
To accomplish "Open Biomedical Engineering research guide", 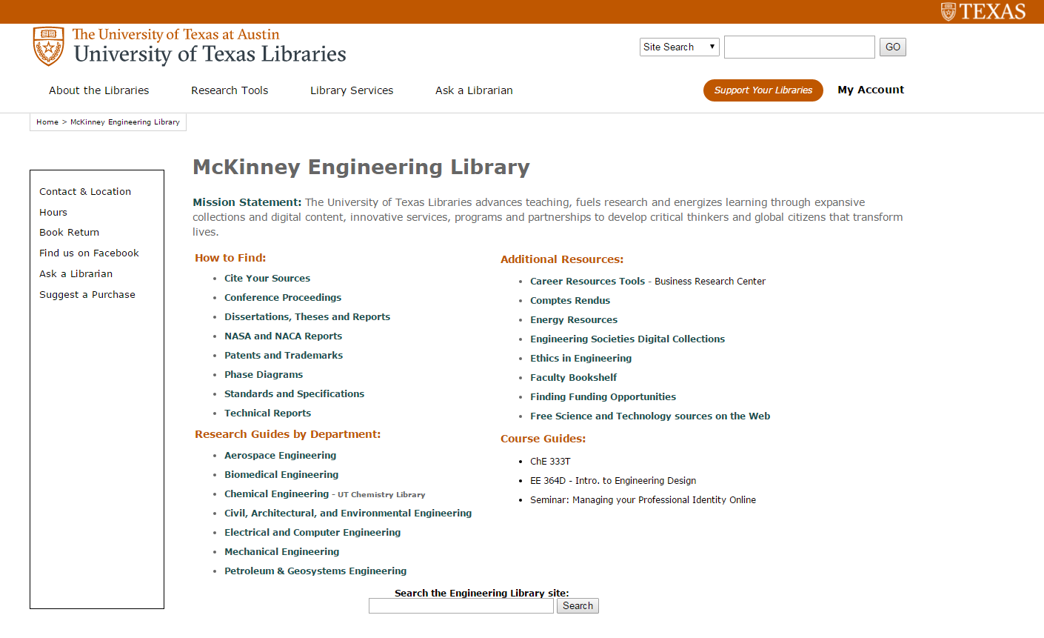I will 281,474.
